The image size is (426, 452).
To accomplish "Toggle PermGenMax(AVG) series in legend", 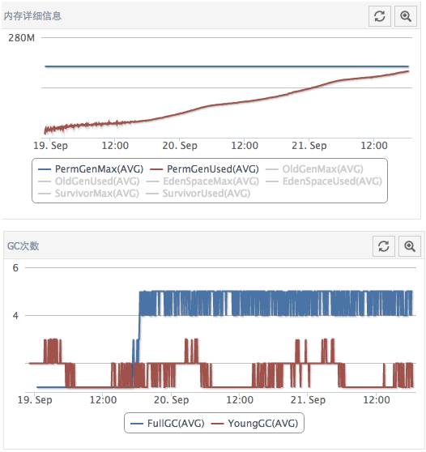I will pyautogui.click(x=91, y=169).
